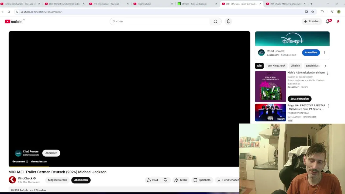345x194 pixels.
Task: Click PROTOTYP RAPSTAR channel name
Action: [298, 113]
